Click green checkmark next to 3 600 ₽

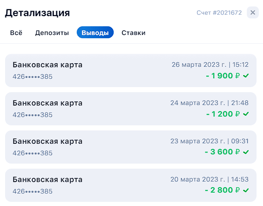[246, 152]
